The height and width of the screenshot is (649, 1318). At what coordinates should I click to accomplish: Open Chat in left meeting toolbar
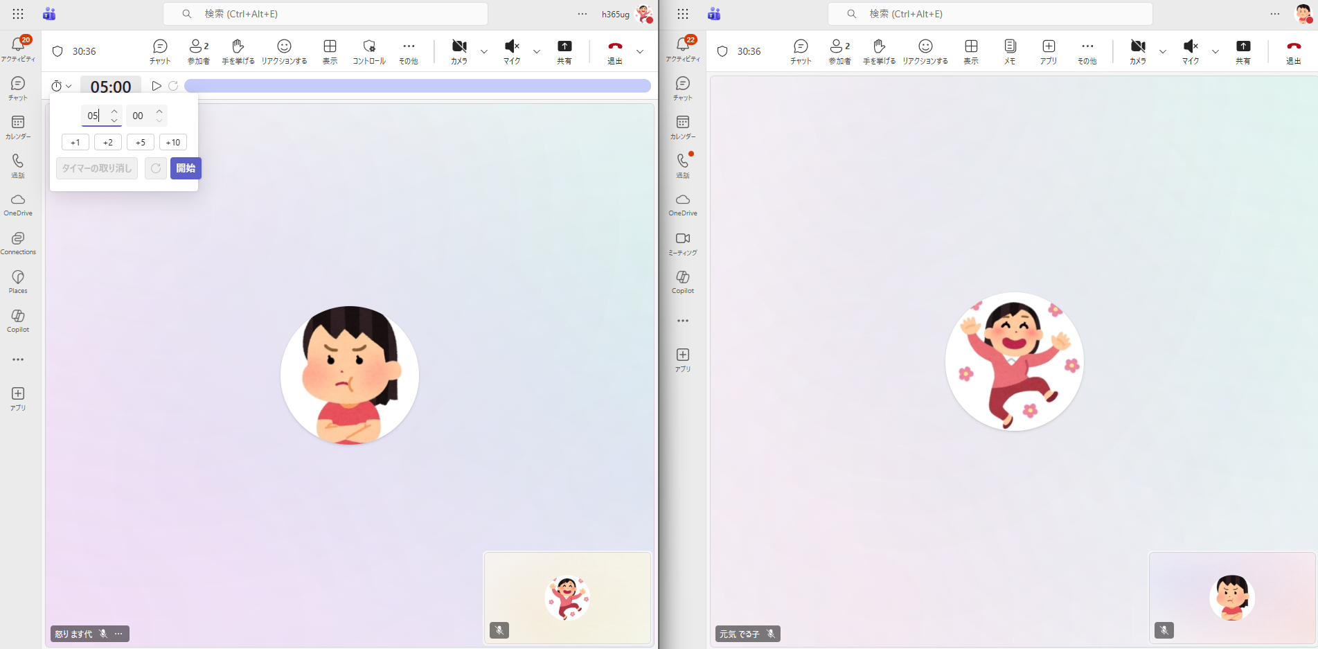160,51
